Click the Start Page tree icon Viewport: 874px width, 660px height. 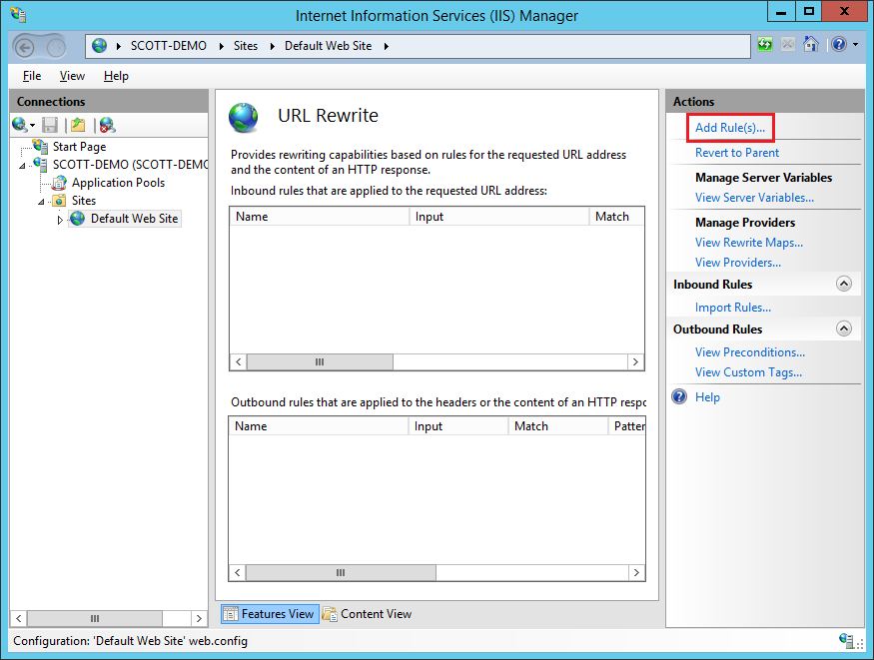pyautogui.click(x=40, y=146)
